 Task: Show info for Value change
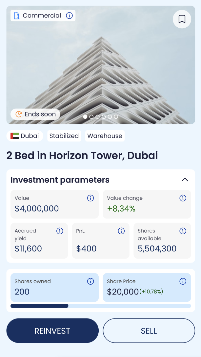click(x=183, y=198)
